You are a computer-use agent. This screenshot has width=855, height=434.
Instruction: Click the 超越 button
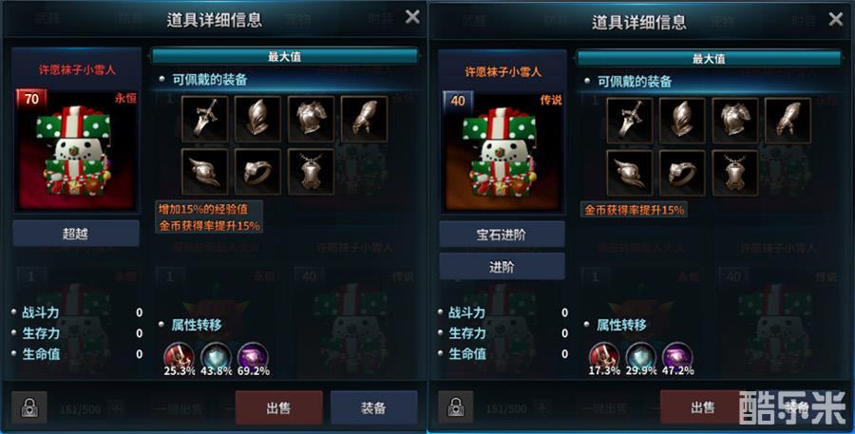coord(76,234)
